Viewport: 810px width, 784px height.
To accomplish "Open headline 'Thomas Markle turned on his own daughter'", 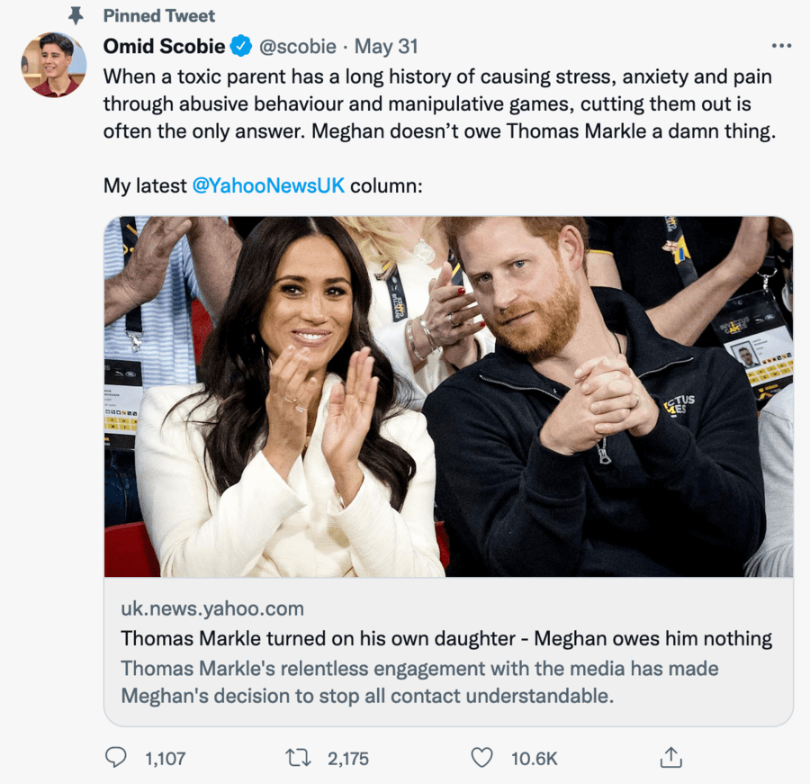I will point(446,639).
